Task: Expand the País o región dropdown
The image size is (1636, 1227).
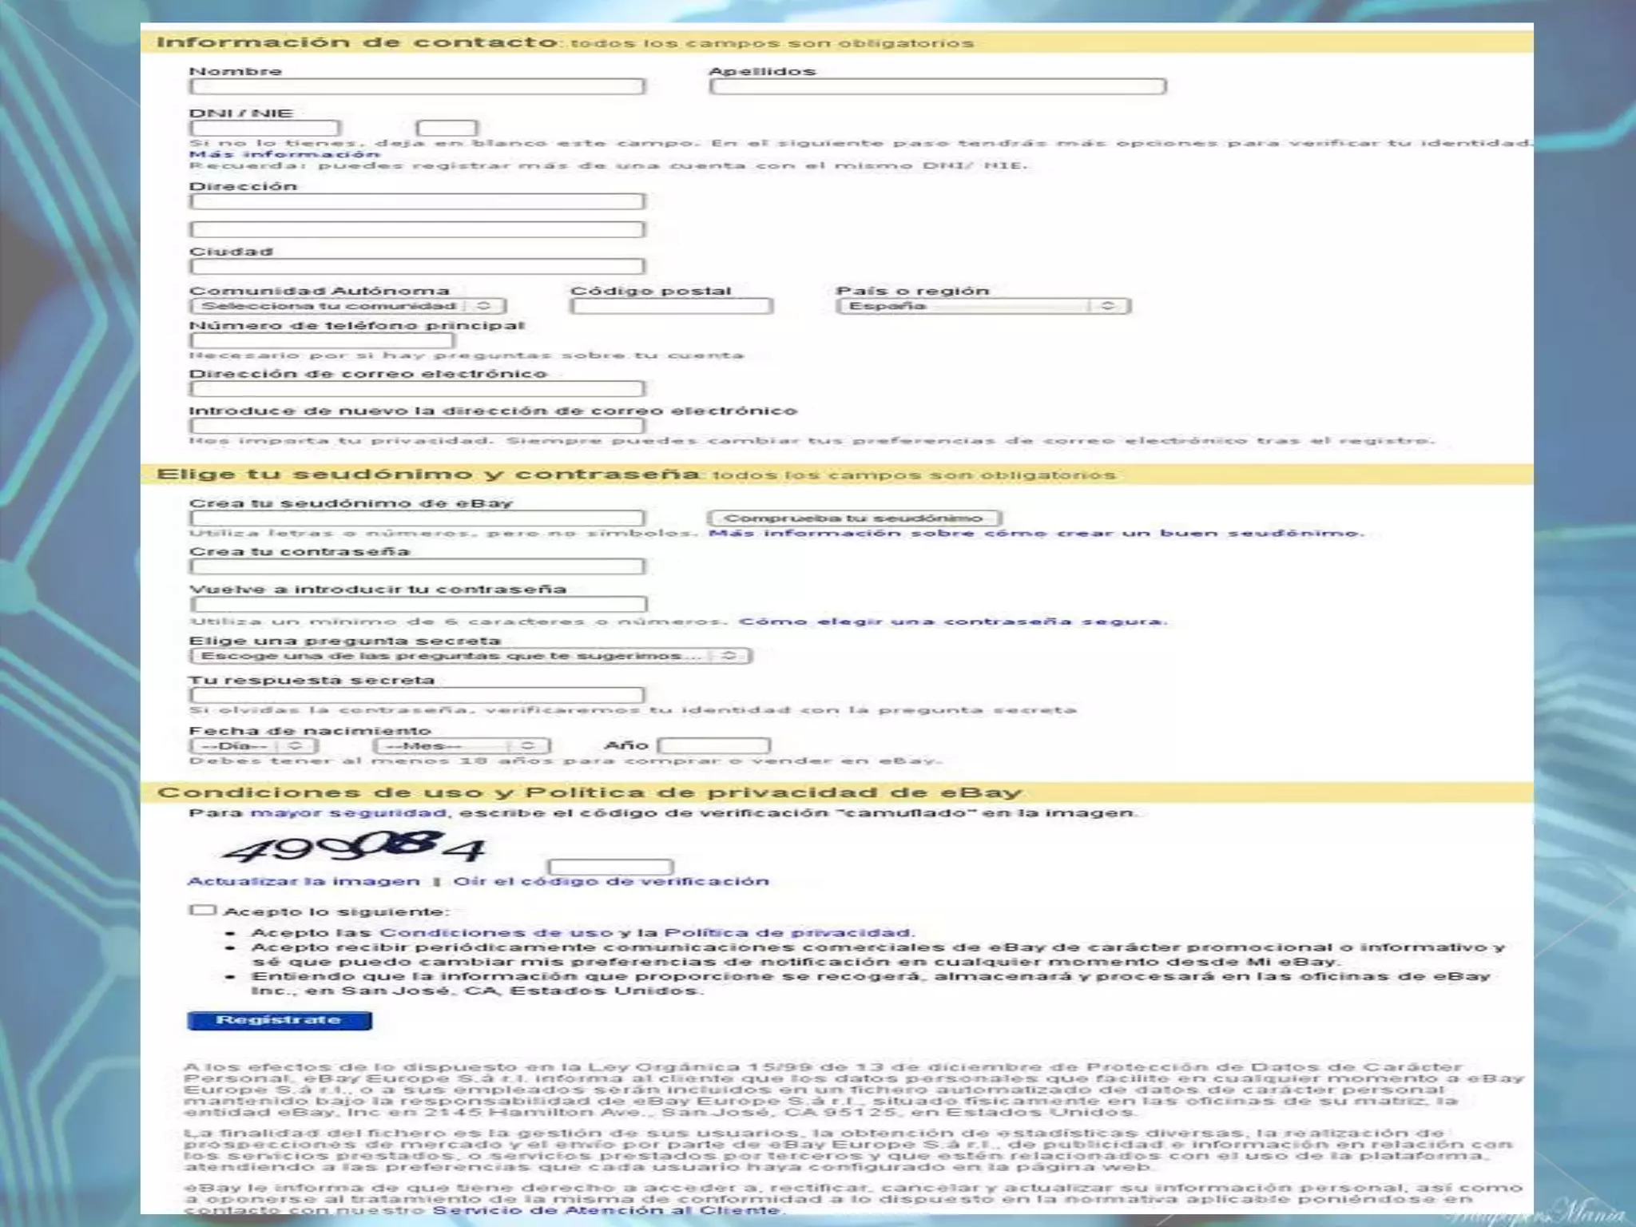Action: pyautogui.click(x=983, y=306)
